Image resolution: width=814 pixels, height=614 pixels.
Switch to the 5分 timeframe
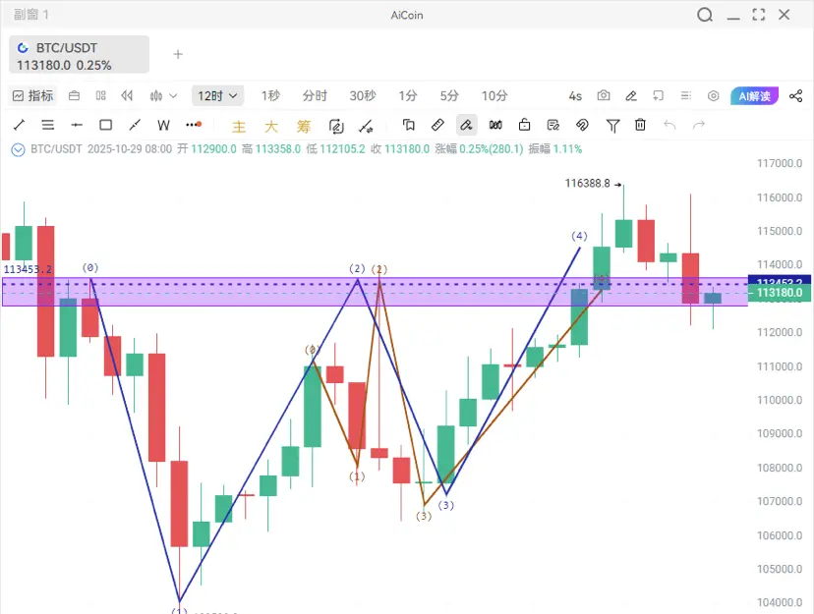(449, 96)
